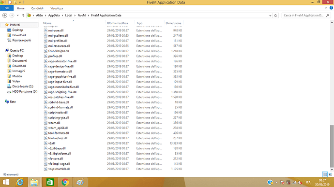This screenshot has width=334, height=187.
Task: Click the FiveM breadcrumb segment
Action: point(82,15)
